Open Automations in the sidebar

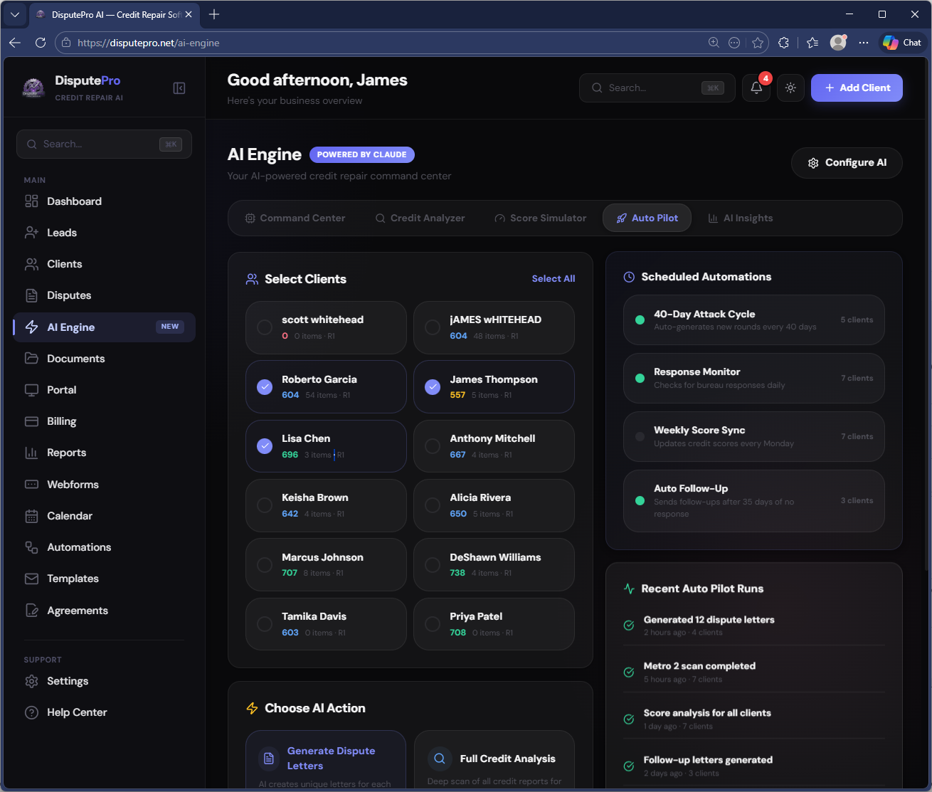tap(79, 547)
